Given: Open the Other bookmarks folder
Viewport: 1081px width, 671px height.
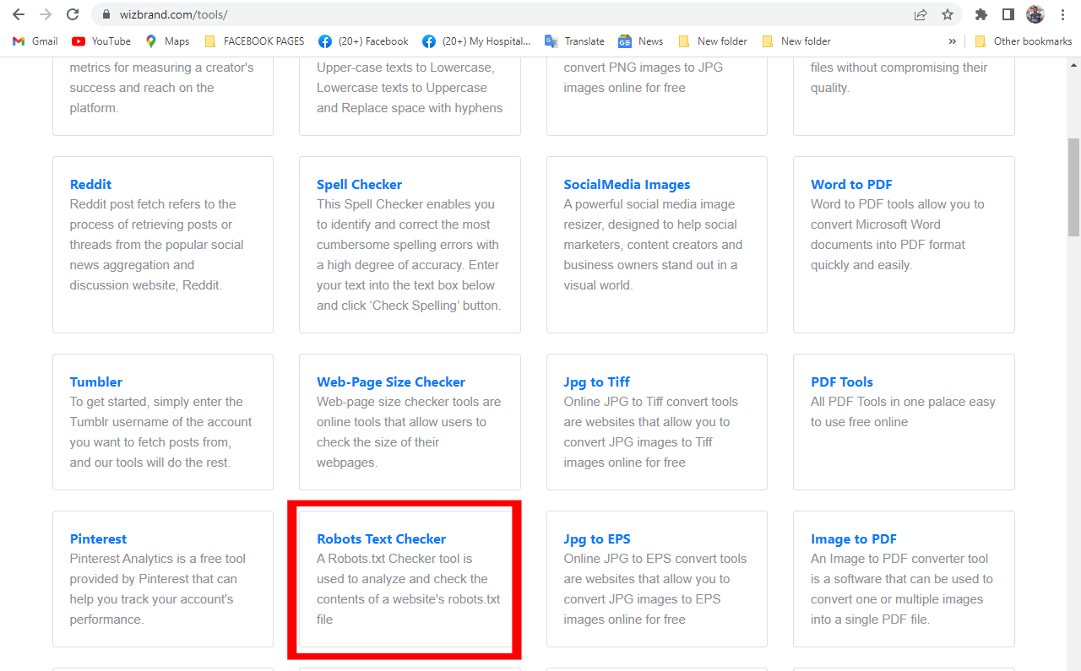Looking at the screenshot, I should [x=1024, y=41].
